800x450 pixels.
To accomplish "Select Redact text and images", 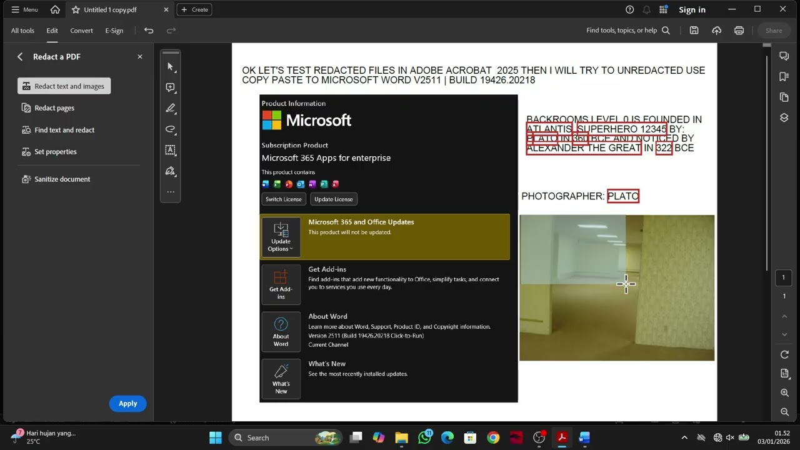I will (64, 86).
